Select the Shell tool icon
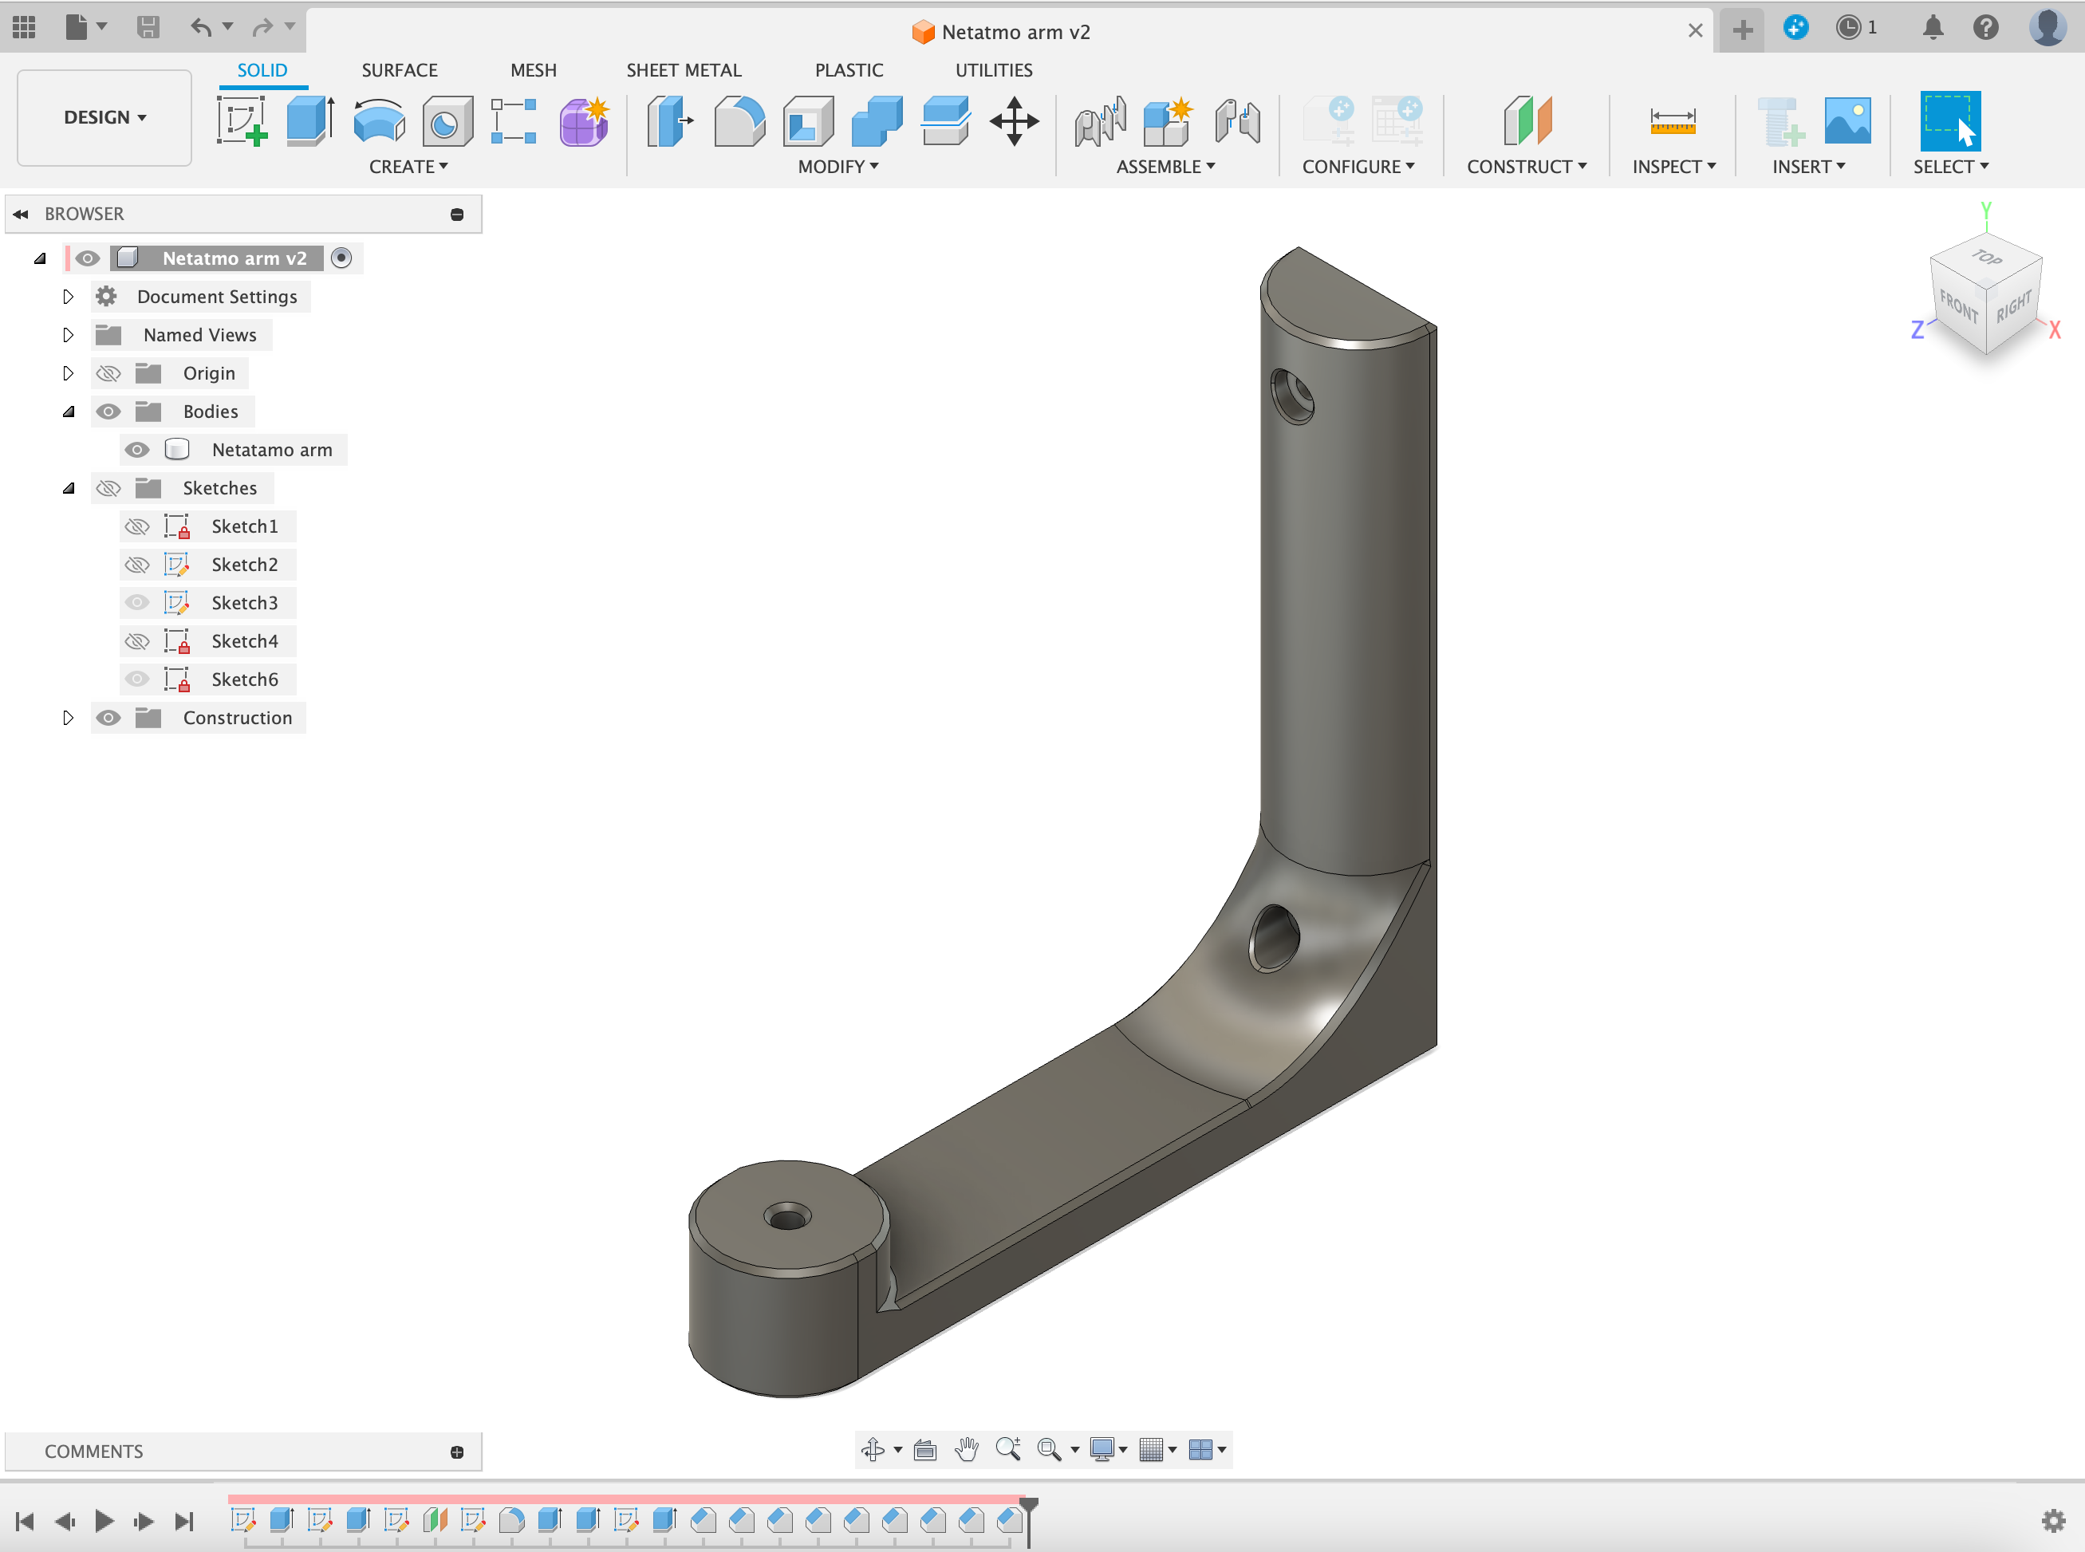The height and width of the screenshot is (1552, 2085). 808,121
